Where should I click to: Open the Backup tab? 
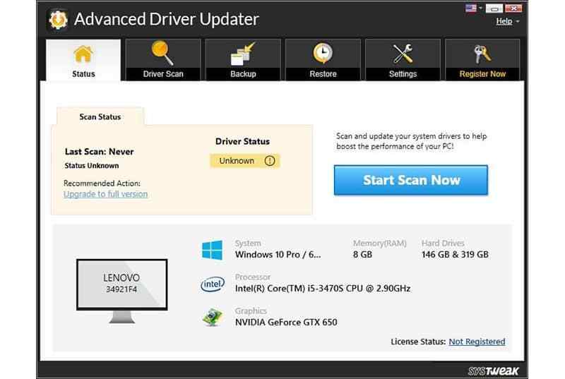tap(243, 60)
